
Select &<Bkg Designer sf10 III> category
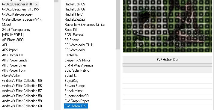(x=20, y=4)
